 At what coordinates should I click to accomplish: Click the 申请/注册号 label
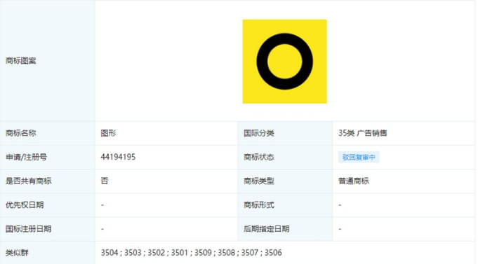pos(26,158)
